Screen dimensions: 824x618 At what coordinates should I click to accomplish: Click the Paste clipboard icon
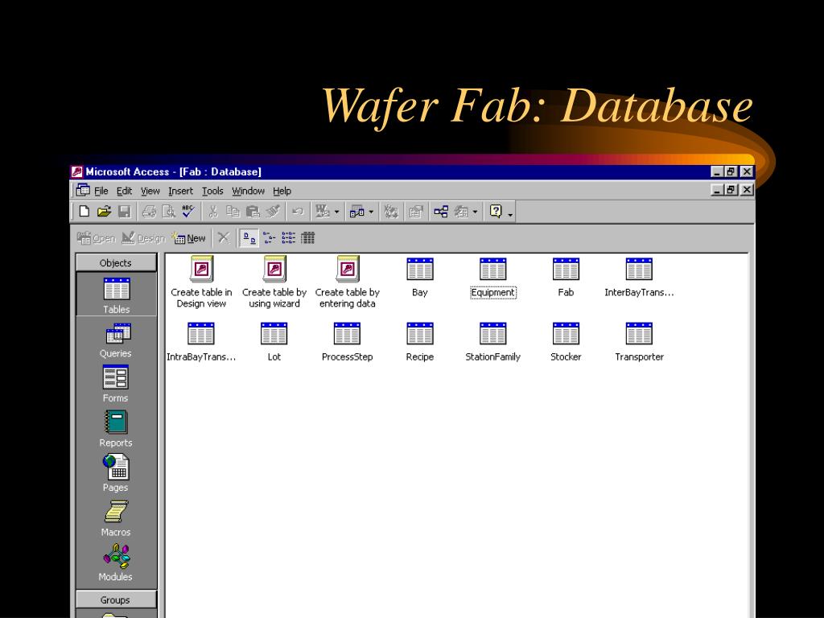point(253,212)
